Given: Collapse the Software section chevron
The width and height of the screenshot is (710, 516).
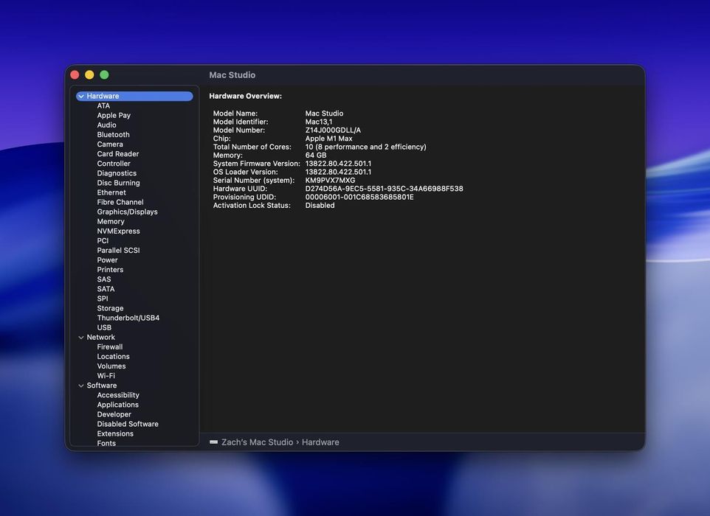Looking at the screenshot, I should (81, 386).
